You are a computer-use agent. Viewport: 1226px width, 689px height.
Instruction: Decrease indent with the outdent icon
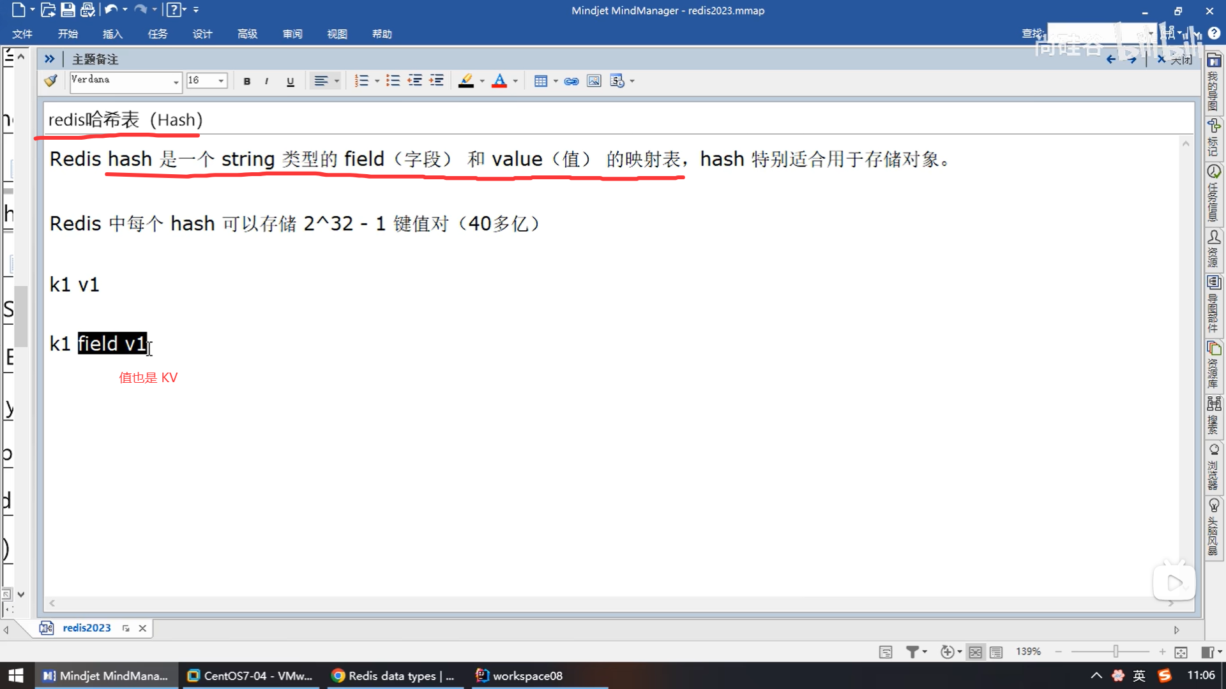[415, 81]
